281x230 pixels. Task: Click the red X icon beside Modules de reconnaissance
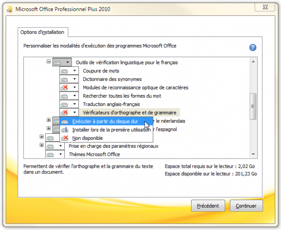(64, 87)
